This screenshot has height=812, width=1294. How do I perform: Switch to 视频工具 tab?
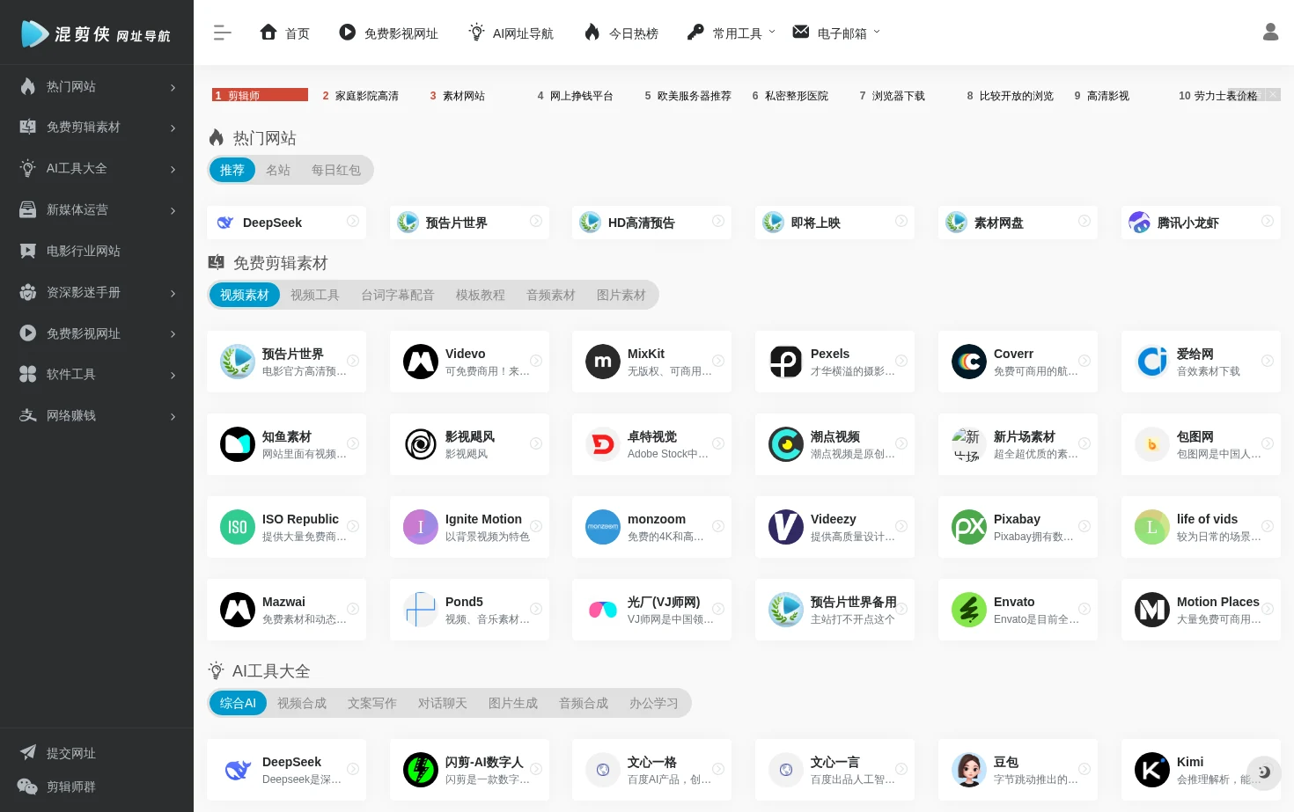click(x=315, y=295)
